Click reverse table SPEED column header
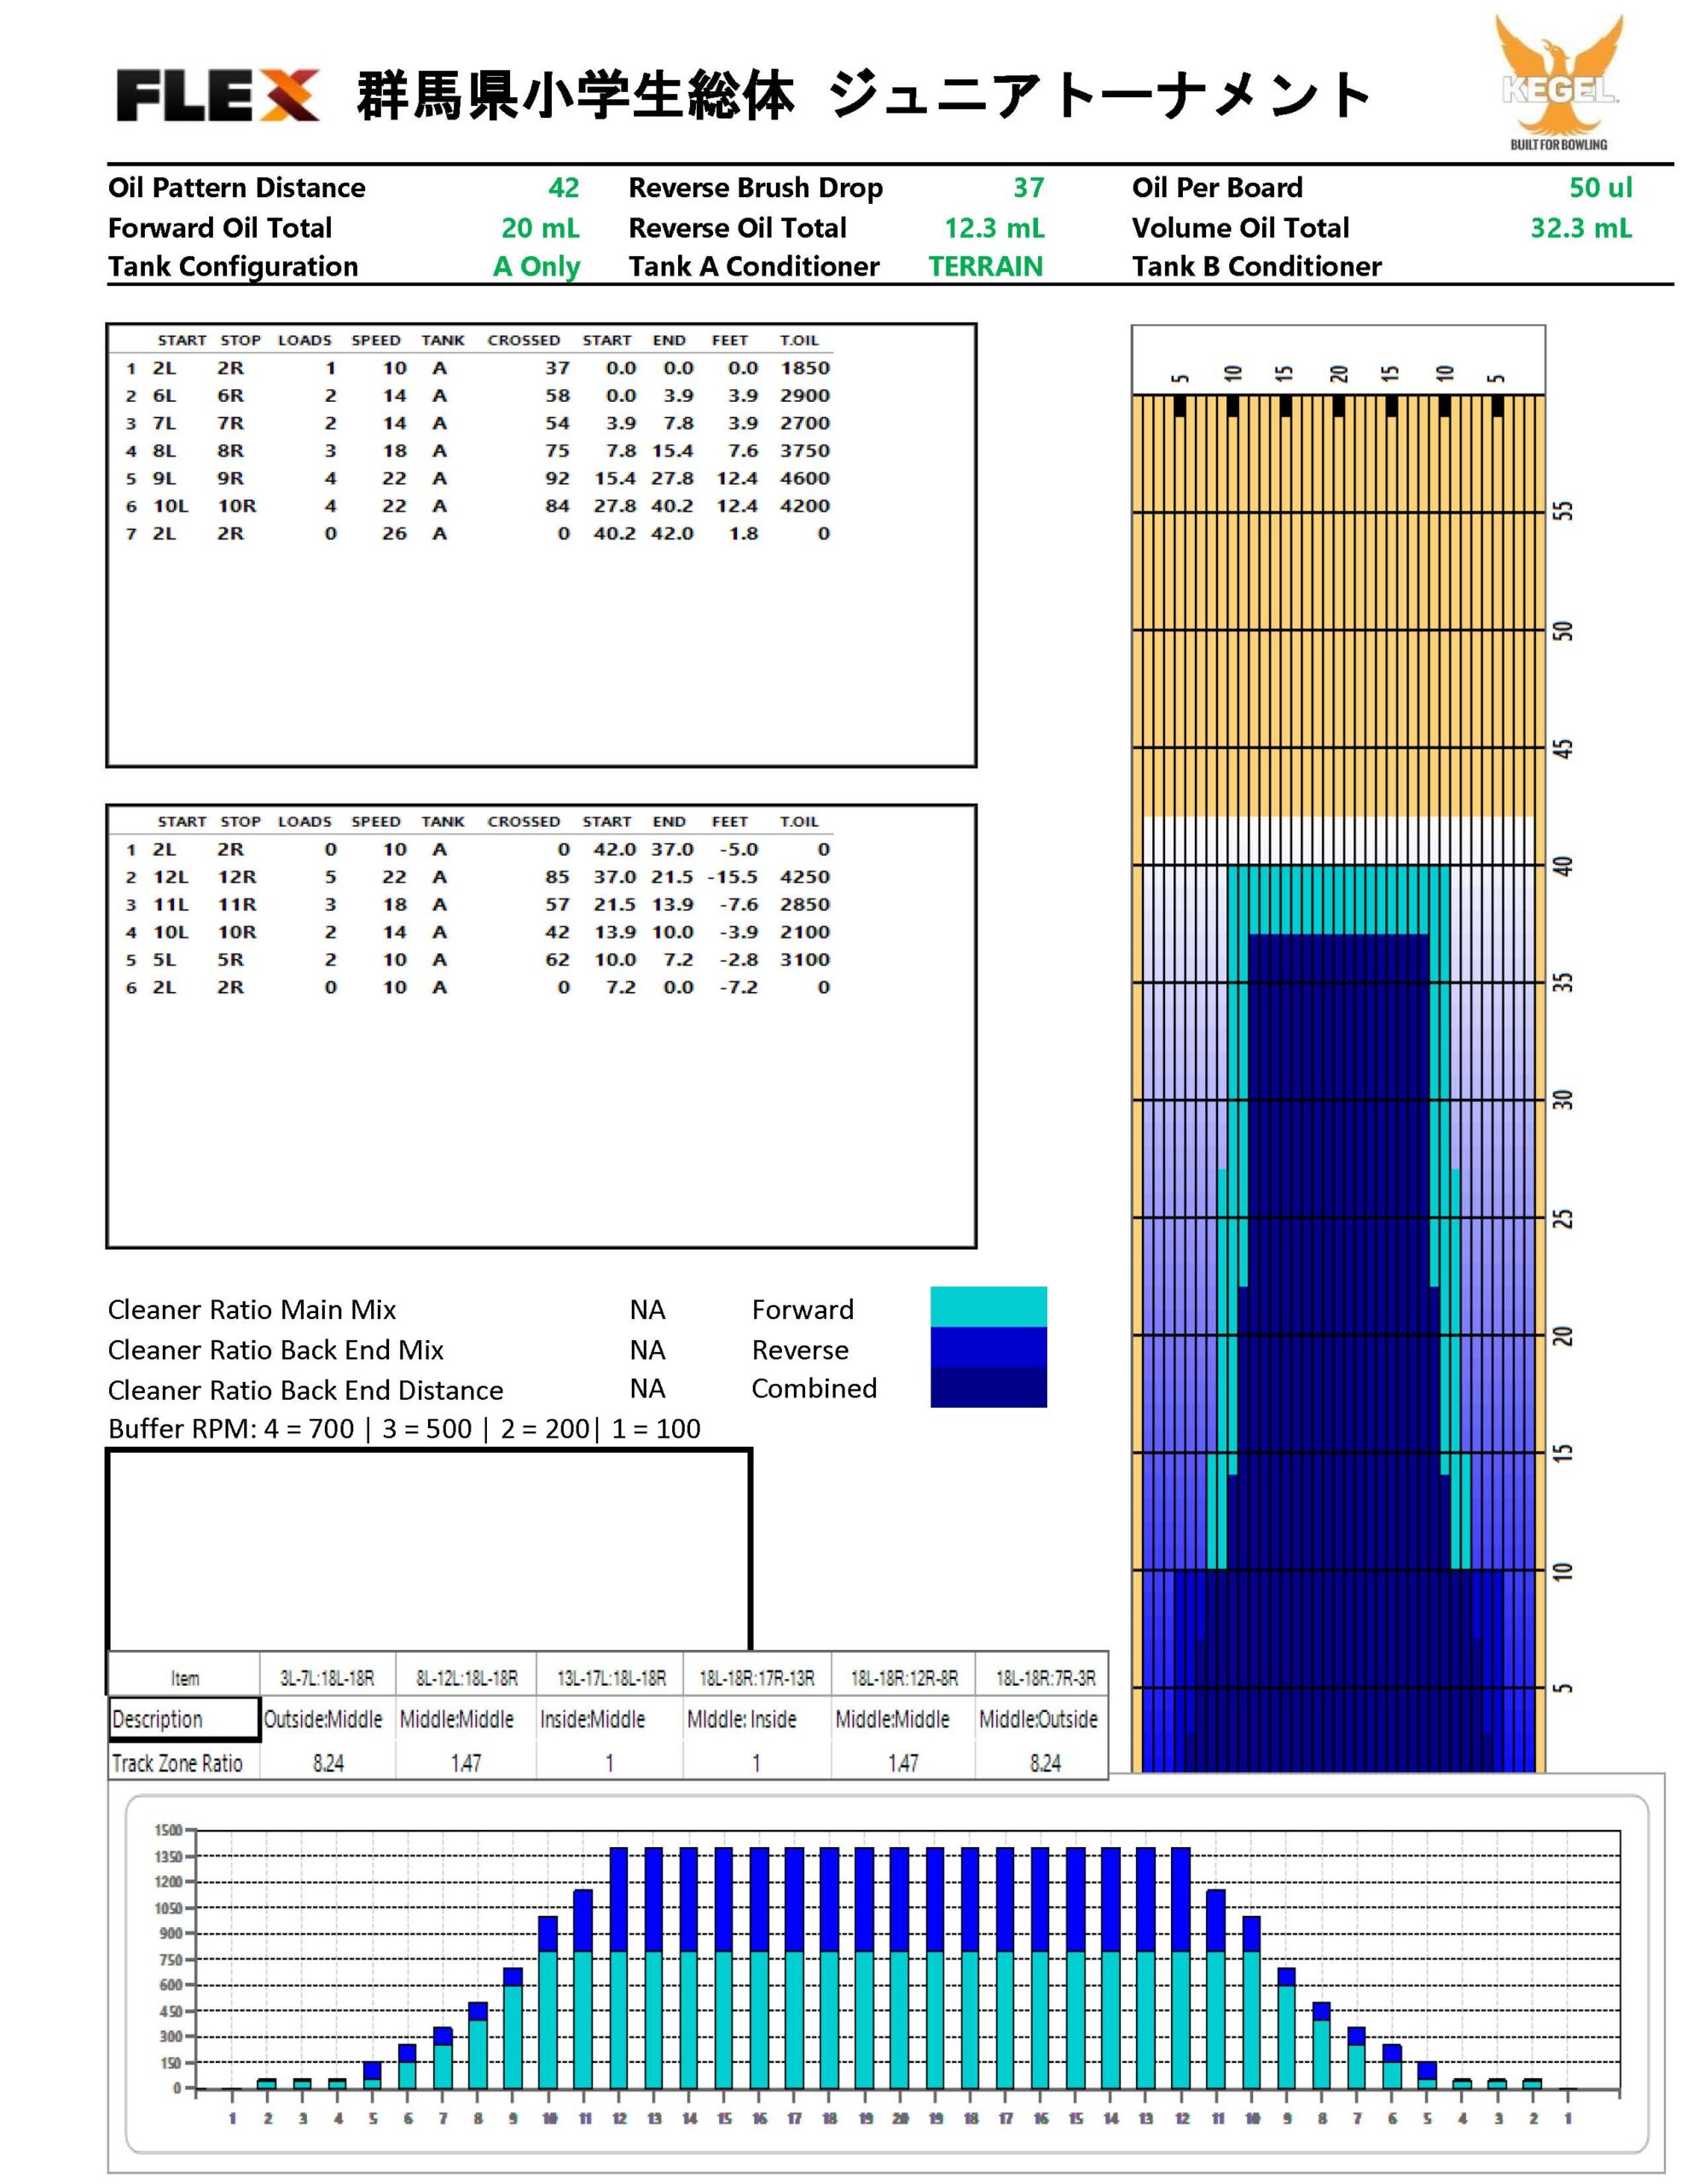This screenshot has width=1687, height=2184. point(376,821)
